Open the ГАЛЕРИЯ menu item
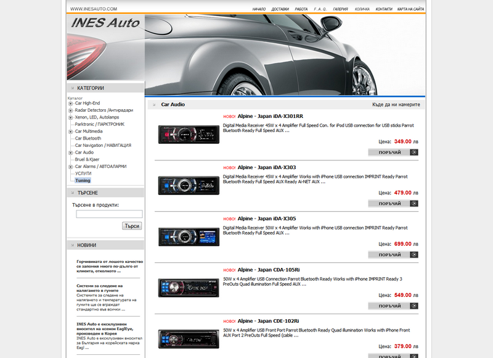This screenshot has width=493, height=358. point(341,9)
